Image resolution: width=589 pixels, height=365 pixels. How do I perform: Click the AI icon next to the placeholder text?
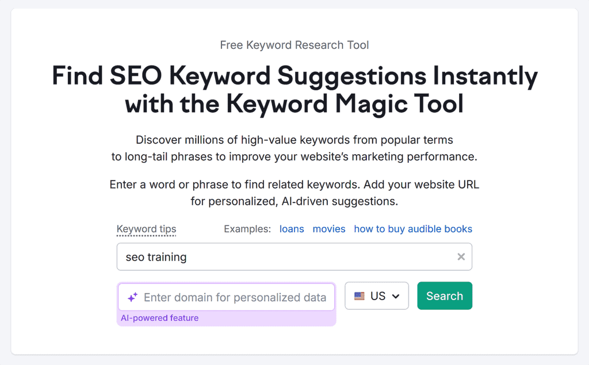(133, 297)
